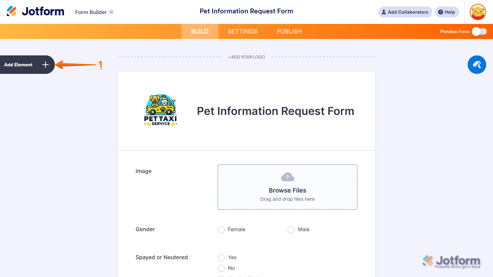Open Help with the question mark button
Viewport: 493px width, 277px height.
click(447, 12)
